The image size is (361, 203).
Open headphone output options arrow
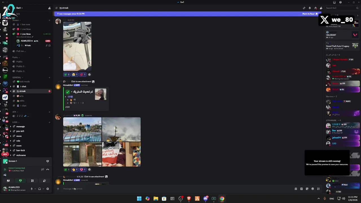(43, 189)
